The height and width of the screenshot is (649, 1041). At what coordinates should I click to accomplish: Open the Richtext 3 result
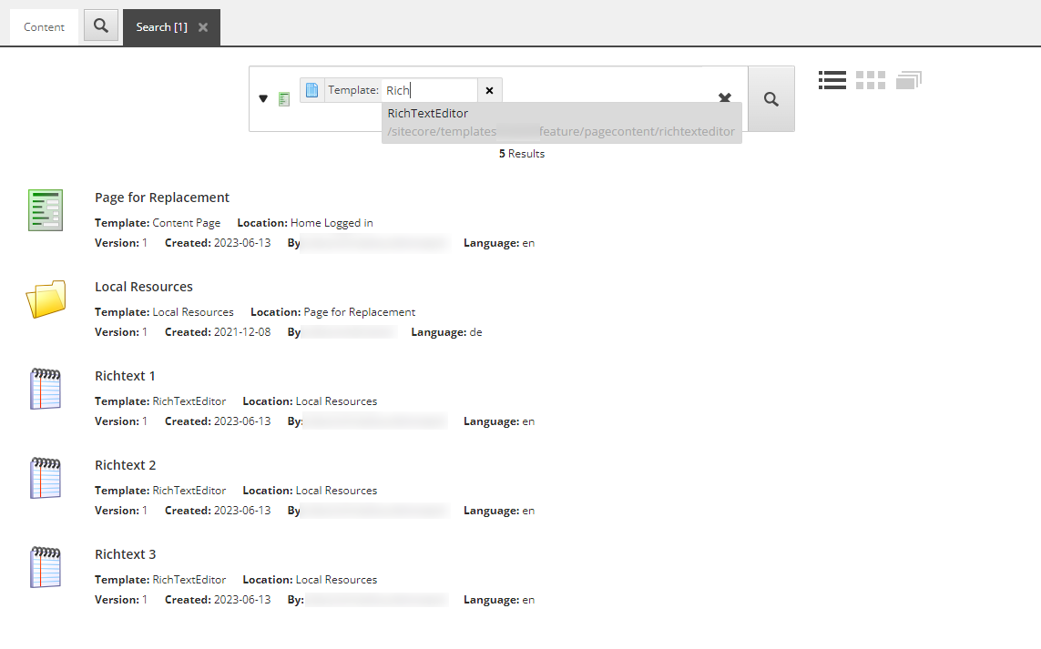pos(126,554)
